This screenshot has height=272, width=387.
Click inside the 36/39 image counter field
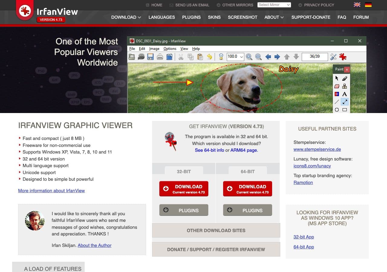coord(315,57)
